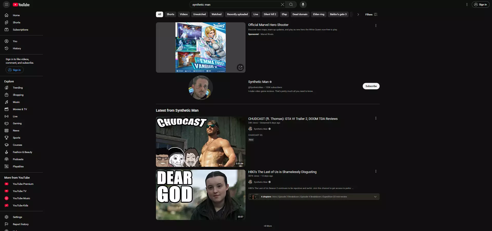Open the Synthetic Man channel name

[x=258, y=82]
